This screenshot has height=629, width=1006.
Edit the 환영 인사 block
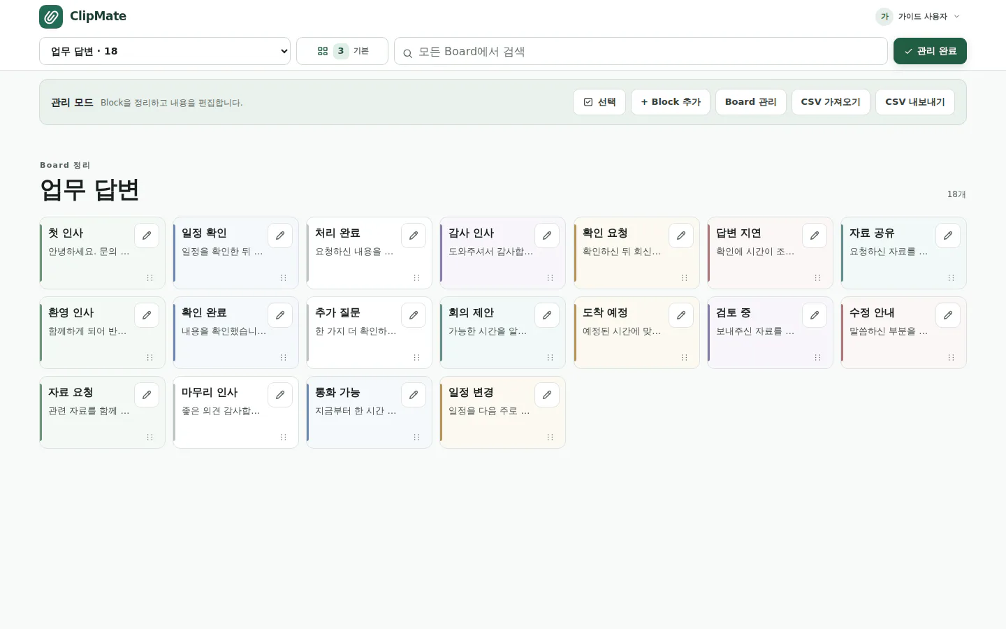[147, 315]
